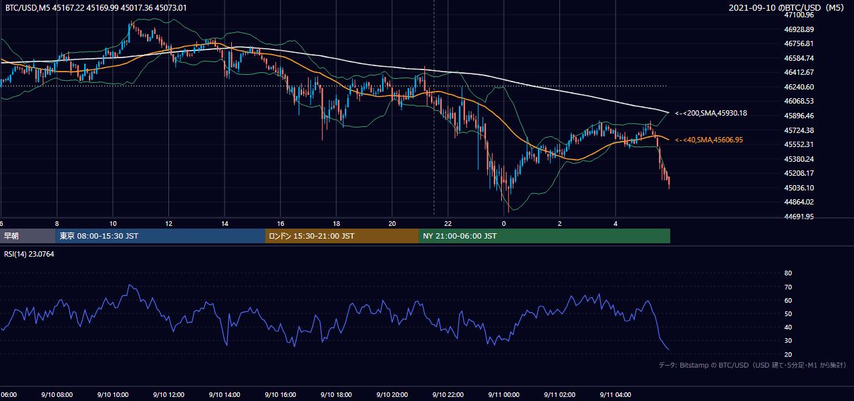Image resolution: width=854 pixels, height=401 pixels.
Task: Click the 200 SMA 45930.18 annotation
Action: tap(711, 114)
